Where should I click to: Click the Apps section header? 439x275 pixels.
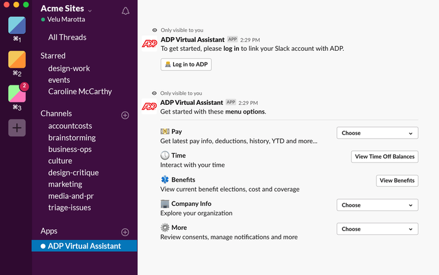(49, 231)
